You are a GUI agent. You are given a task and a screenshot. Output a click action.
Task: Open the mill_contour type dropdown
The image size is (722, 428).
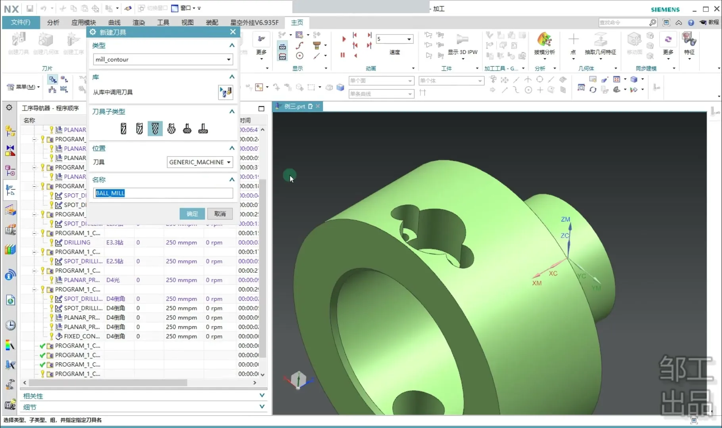tap(229, 60)
